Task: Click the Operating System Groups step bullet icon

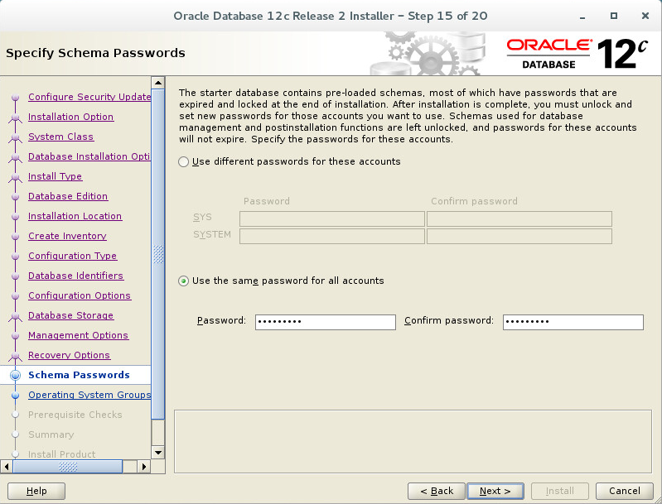Action: click(15, 396)
